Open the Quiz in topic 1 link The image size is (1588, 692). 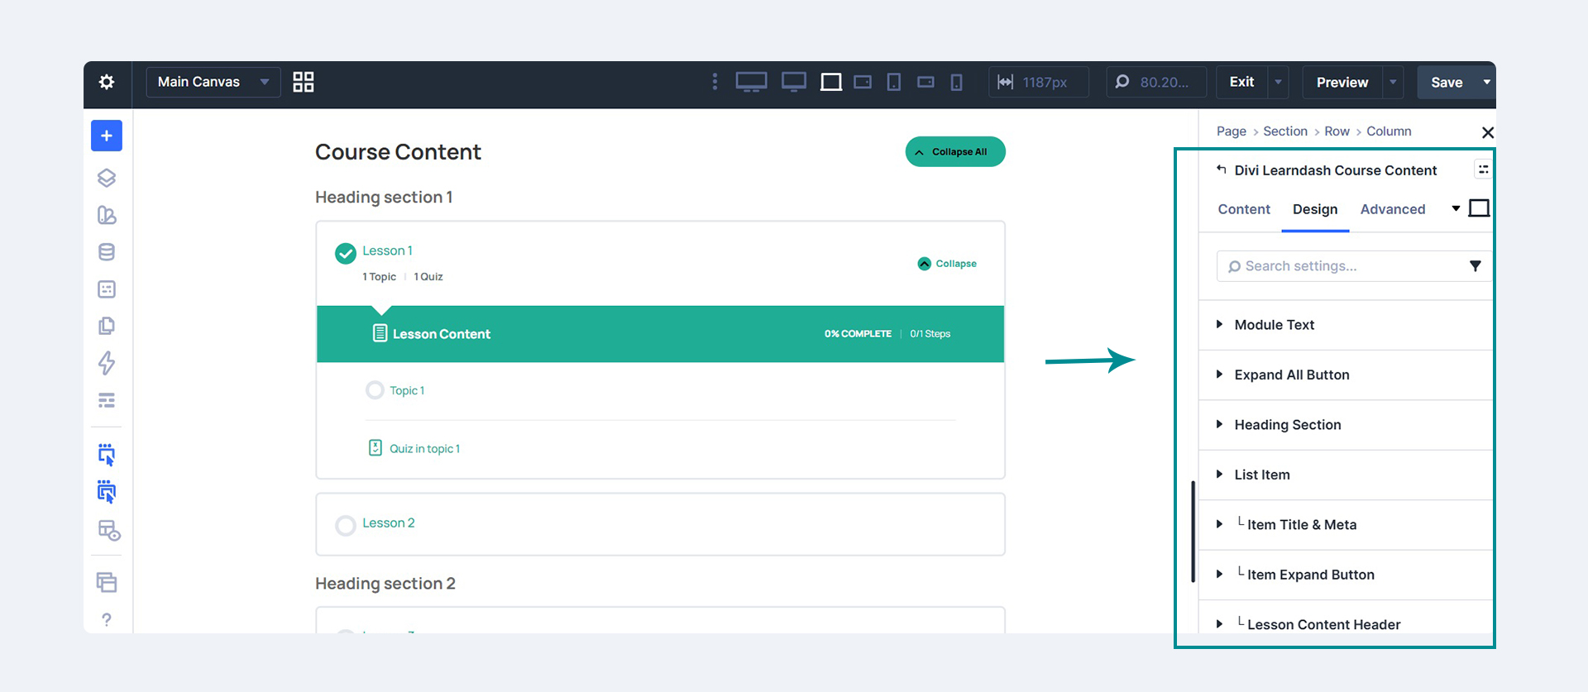[x=424, y=449]
